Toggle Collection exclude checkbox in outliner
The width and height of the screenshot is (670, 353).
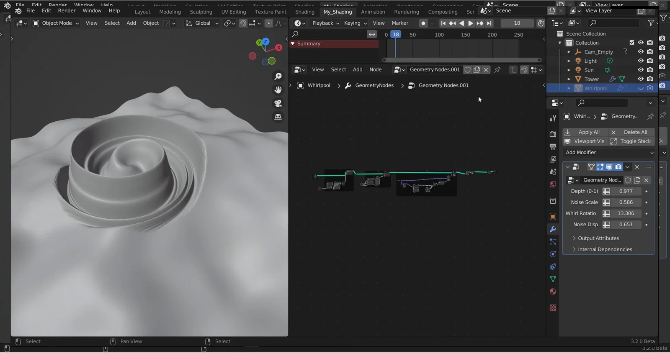pyautogui.click(x=632, y=43)
